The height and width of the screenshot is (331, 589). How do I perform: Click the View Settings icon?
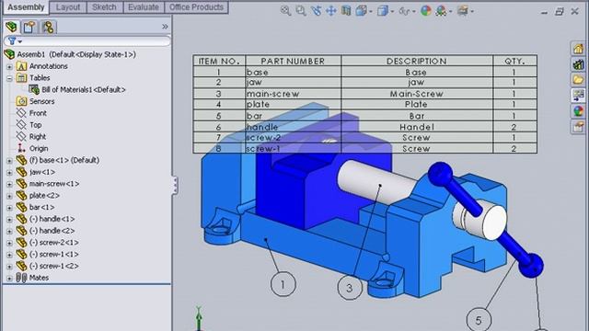coord(463,11)
